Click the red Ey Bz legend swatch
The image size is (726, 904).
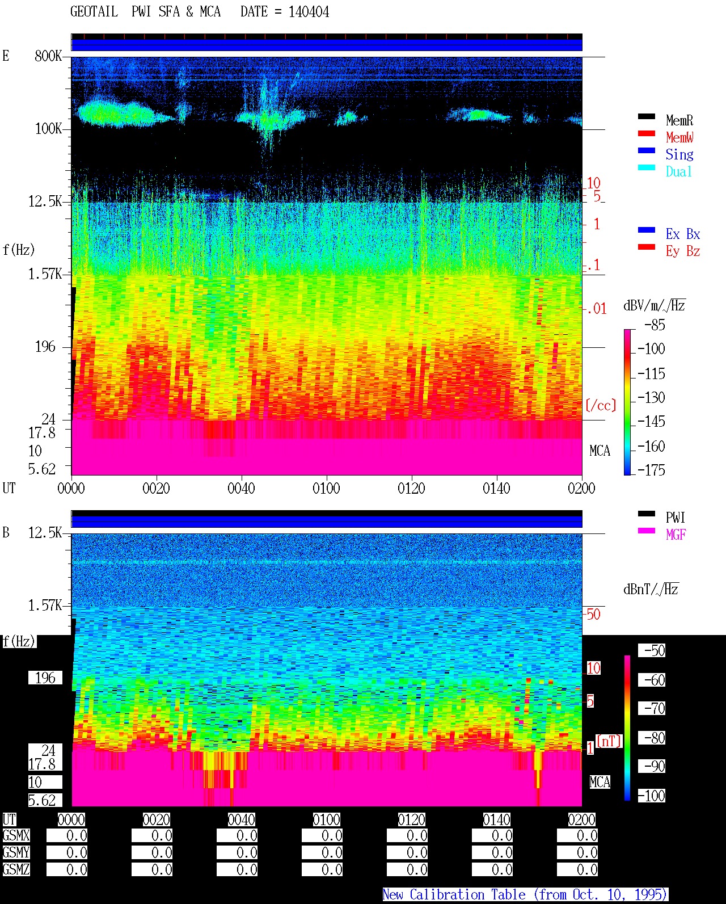pyautogui.click(x=647, y=247)
